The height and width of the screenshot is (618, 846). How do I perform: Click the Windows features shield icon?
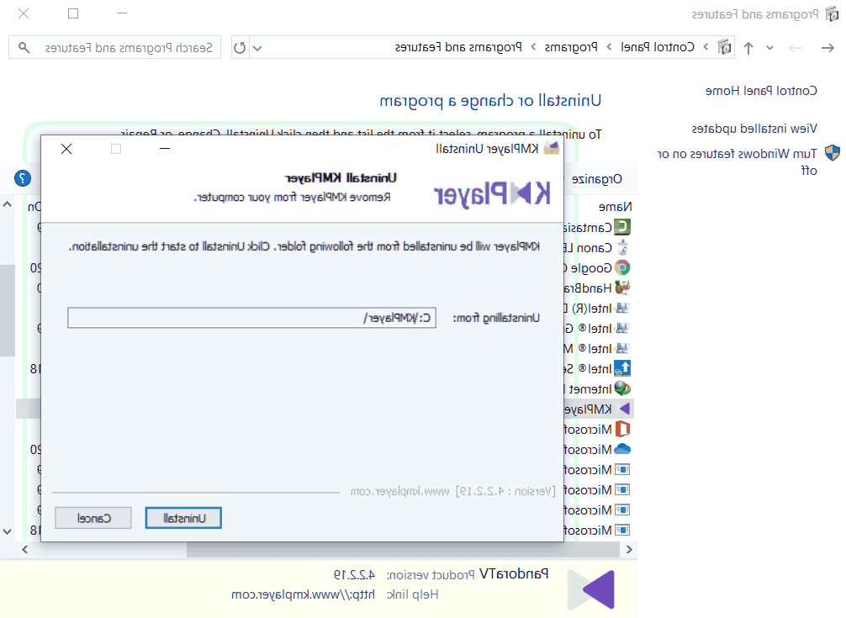coord(833,153)
